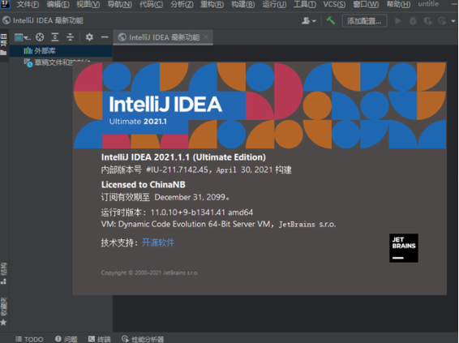The image size is (459, 343).
Task: Click the Run with Coverage icon
Action: (x=427, y=21)
